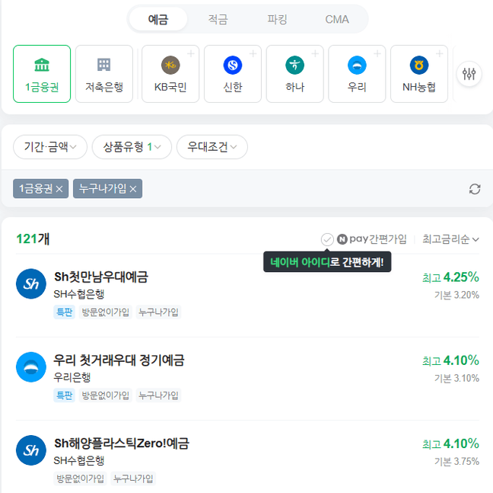493x493 pixels.
Task: Expand the 기간·금액 dropdown
Action: coord(50,147)
